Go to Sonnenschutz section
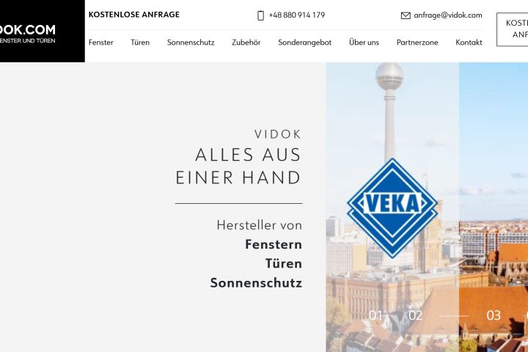528x352 pixels. point(191,43)
